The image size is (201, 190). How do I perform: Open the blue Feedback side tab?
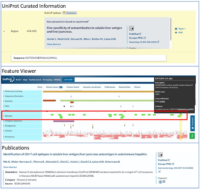pyautogui.click(x=193, y=123)
